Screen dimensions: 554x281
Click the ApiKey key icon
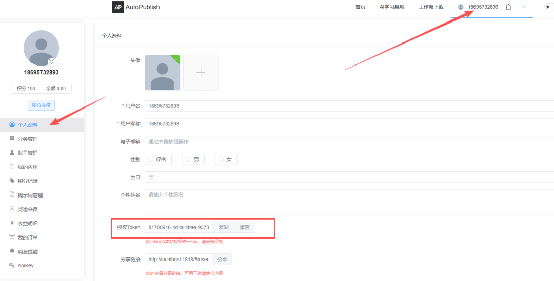click(x=12, y=265)
